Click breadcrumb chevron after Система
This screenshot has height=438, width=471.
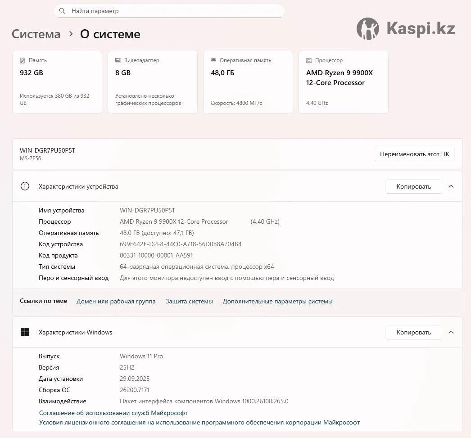click(x=71, y=34)
